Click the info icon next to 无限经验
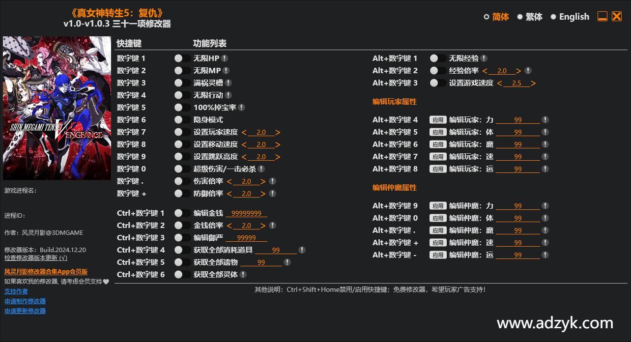This screenshot has height=342, width=631. point(484,58)
